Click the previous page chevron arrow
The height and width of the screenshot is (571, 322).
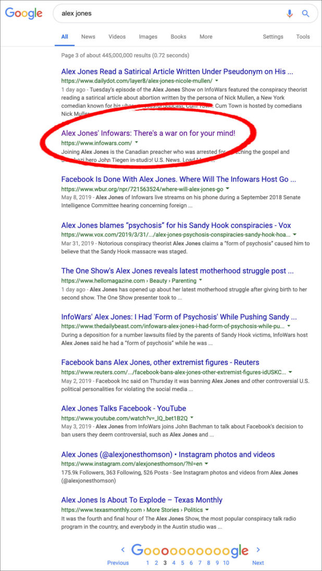(x=123, y=550)
